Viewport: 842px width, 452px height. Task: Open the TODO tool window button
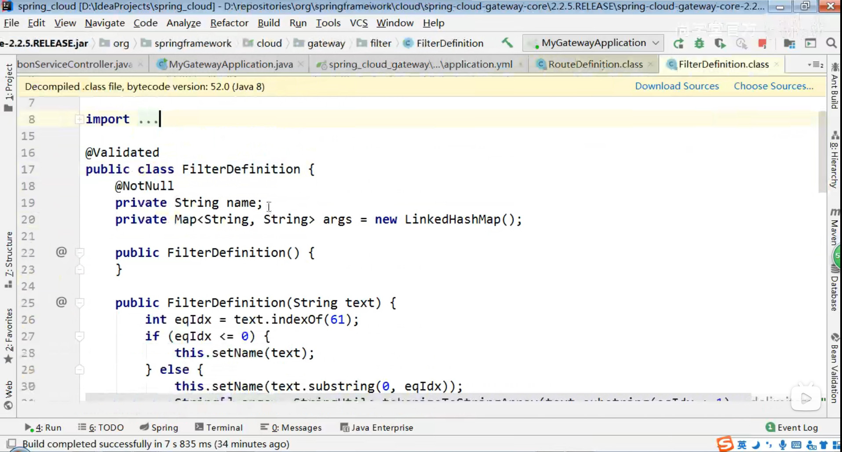point(101,427)
